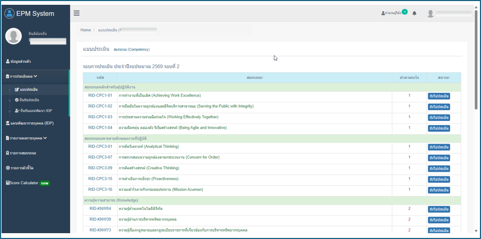Click status button for RID-CPC3-01

[439, 147]
